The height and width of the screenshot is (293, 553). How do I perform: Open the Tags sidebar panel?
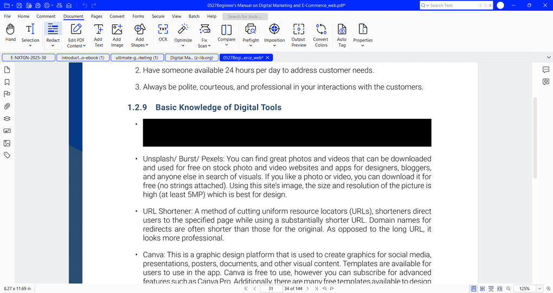(7, 155)
